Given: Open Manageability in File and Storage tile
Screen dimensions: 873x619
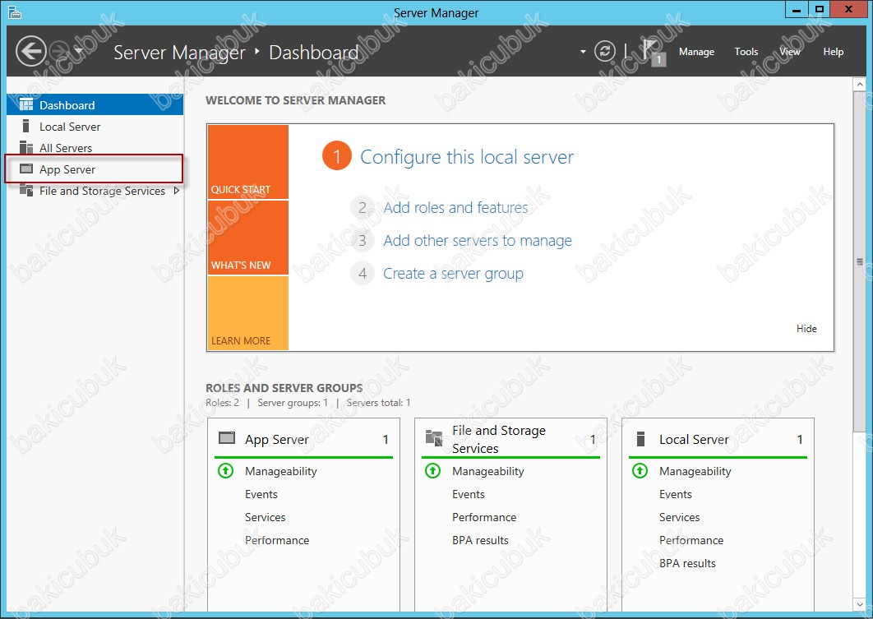Looking at the screenshot, I should pyautogui.click(x=487, y=471).
